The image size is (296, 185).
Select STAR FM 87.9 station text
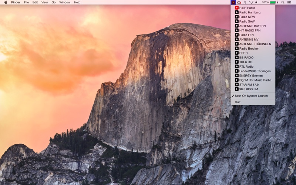(x=249, y=85)
